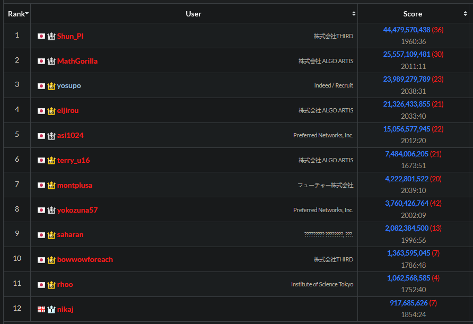Open yosupo user profile
The image size is (473, 324).
click(x=69, y=86)
